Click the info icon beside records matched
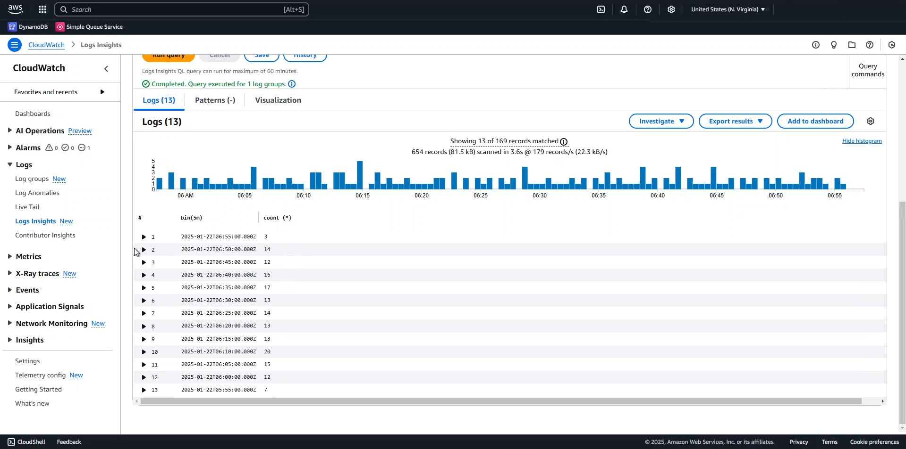 pos(564,142)
